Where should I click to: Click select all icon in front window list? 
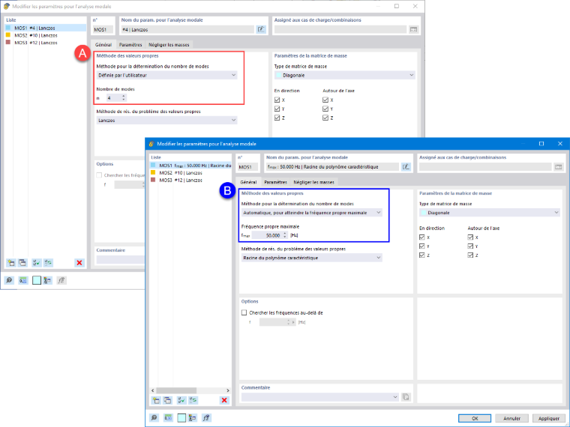pos(181,400)
